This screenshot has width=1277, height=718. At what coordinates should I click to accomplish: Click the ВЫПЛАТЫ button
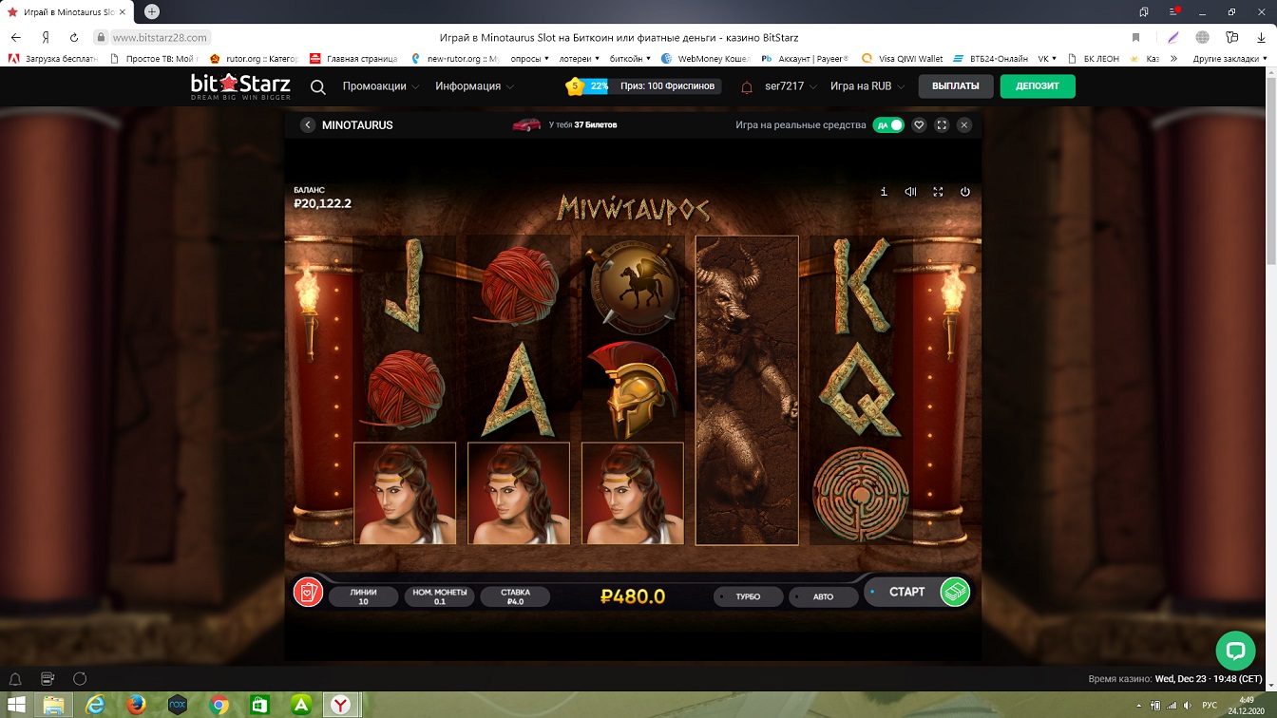point(955,86)
